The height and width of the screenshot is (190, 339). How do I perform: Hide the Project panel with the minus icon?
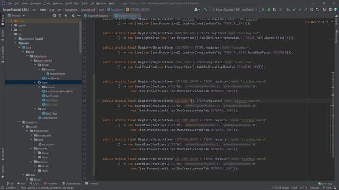79,16
